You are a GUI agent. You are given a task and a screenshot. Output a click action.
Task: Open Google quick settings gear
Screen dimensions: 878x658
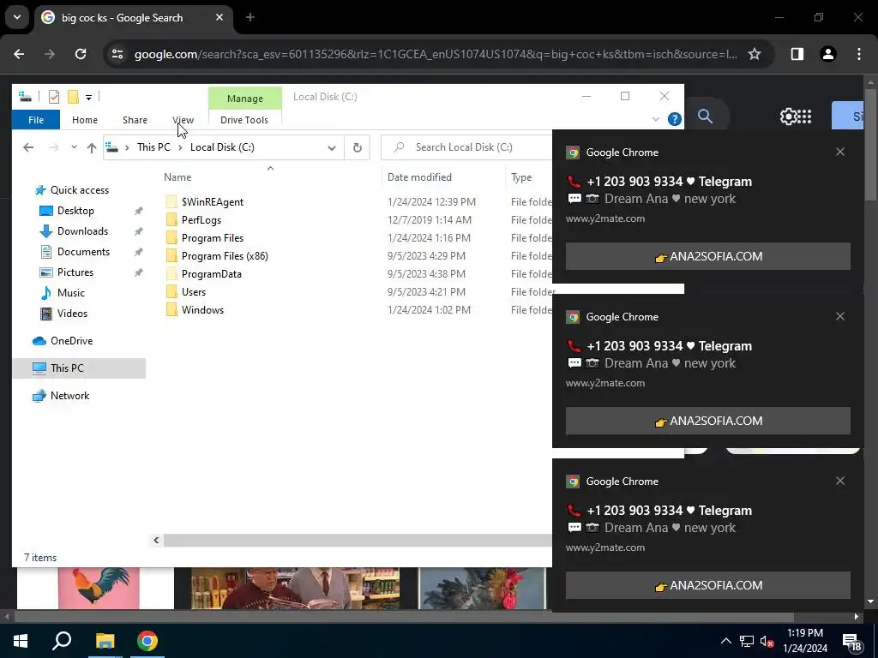click(x=788, y=117)
